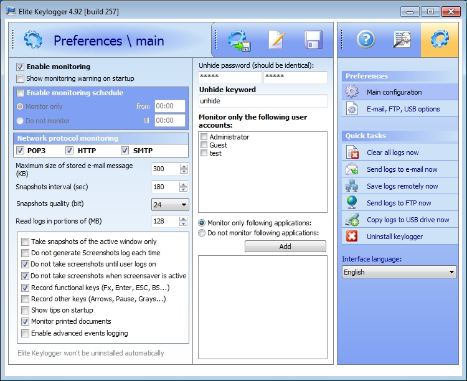
Task: Check Show monitoring warning on startup
Action: (x=20, y=78)
